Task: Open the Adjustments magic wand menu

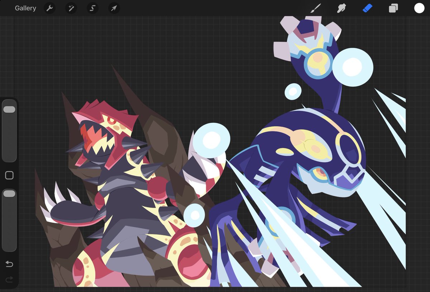Action: pyautogui.click(x=71, y=8)
